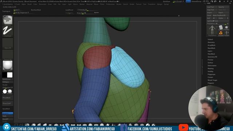This screenshot has width=233, height=131.
Task: Click the Load Tool button
Action: coord(212,7)
